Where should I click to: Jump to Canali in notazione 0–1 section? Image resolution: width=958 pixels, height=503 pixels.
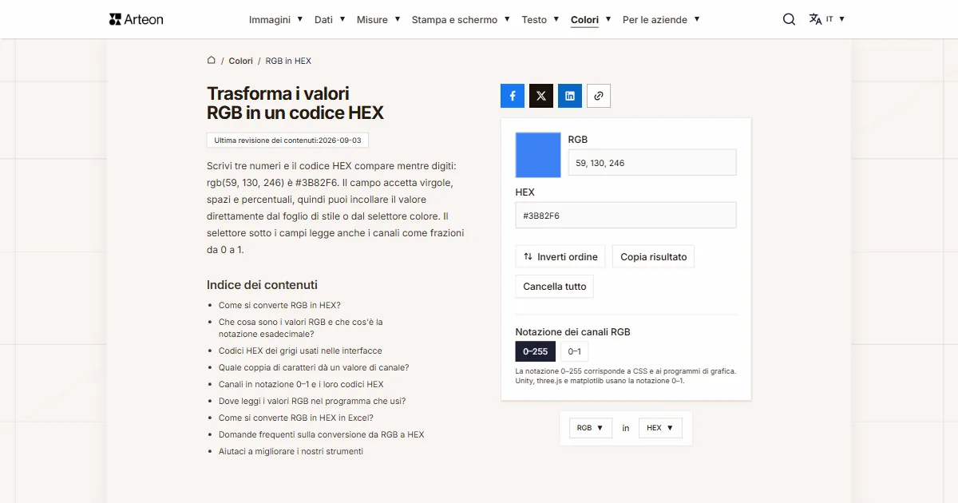point(301,384)
